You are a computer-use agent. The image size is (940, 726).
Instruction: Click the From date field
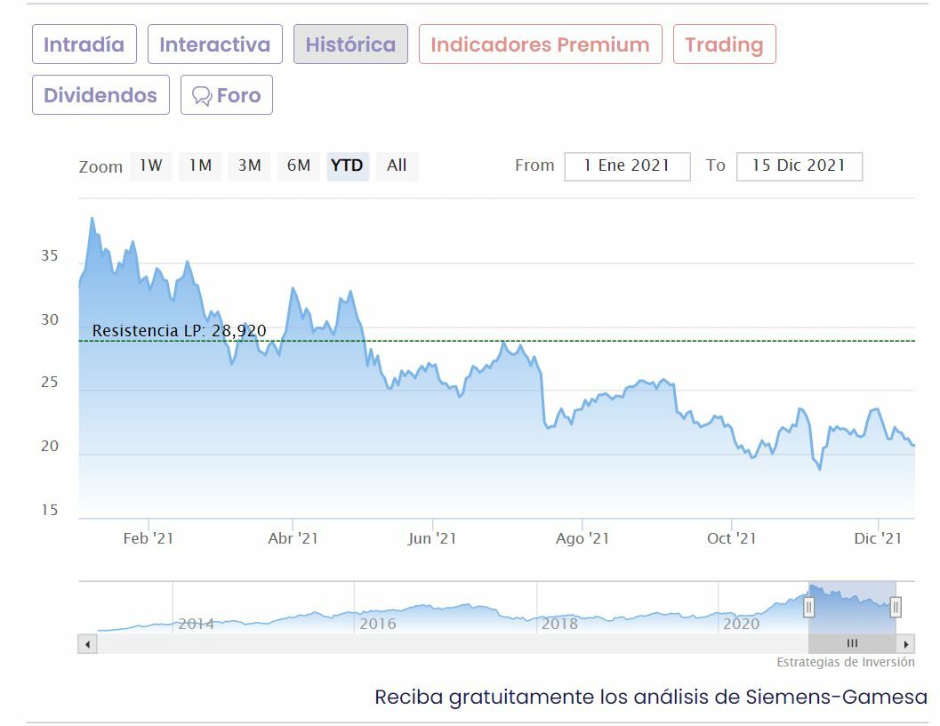(x=627, y=166)
